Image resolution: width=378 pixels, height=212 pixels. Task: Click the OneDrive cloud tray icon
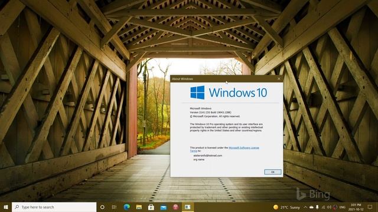point(311,207)
